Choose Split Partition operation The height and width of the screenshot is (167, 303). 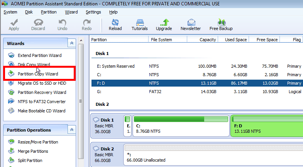[30, 160]
